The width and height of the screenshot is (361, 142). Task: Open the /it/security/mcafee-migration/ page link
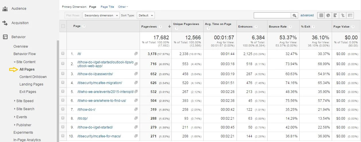click(99, 83)
